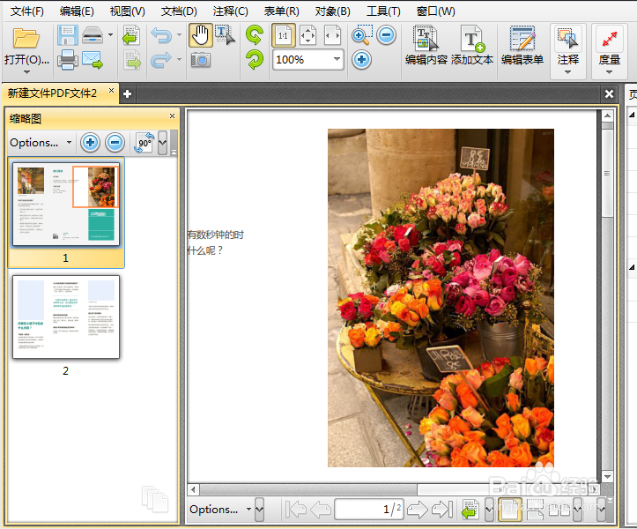Close the 新建文件PDF文件2 tab
Screen dimensions: 637x529
coord(111,91)
